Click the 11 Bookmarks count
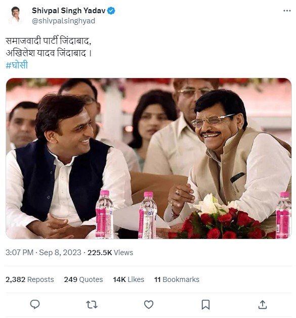This screenshot has width=296, height=318. point(177,279)
